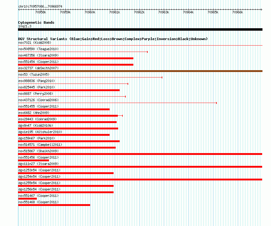
Task: Open variant nsv514571 (Campbell2011) label
Action: (x=40, y=145)
